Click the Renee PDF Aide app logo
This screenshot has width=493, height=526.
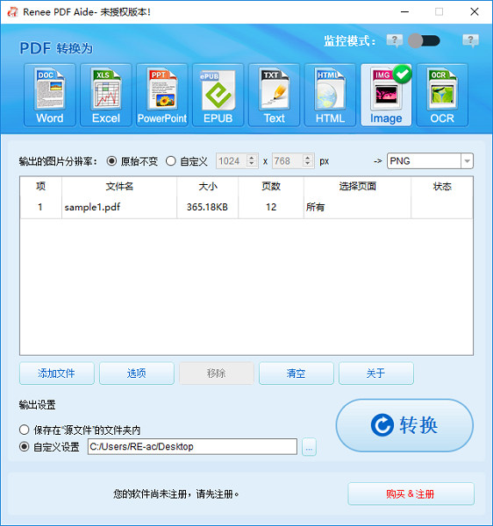coord(12,11)
